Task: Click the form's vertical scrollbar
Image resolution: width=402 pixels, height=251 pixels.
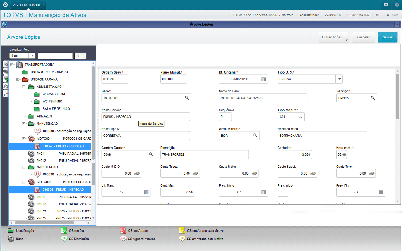Action: point(398,97)
